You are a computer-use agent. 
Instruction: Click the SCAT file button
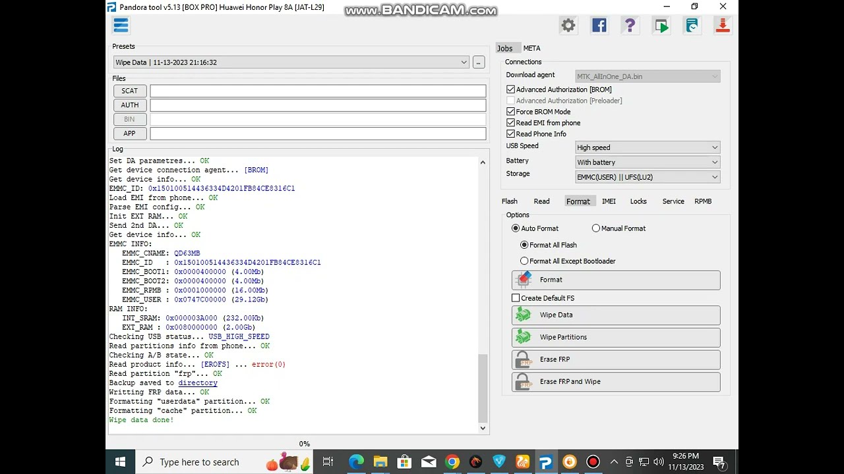129,91
